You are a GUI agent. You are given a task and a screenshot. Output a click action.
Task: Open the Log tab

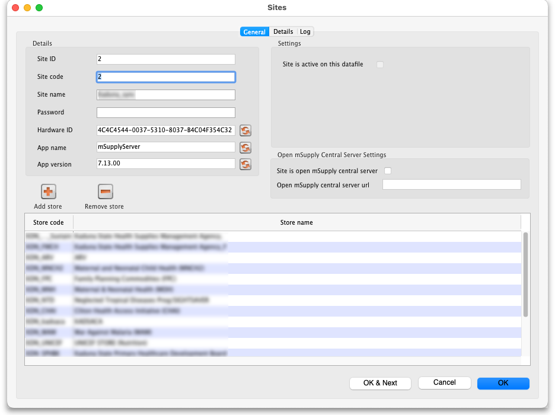coord(305,32)
